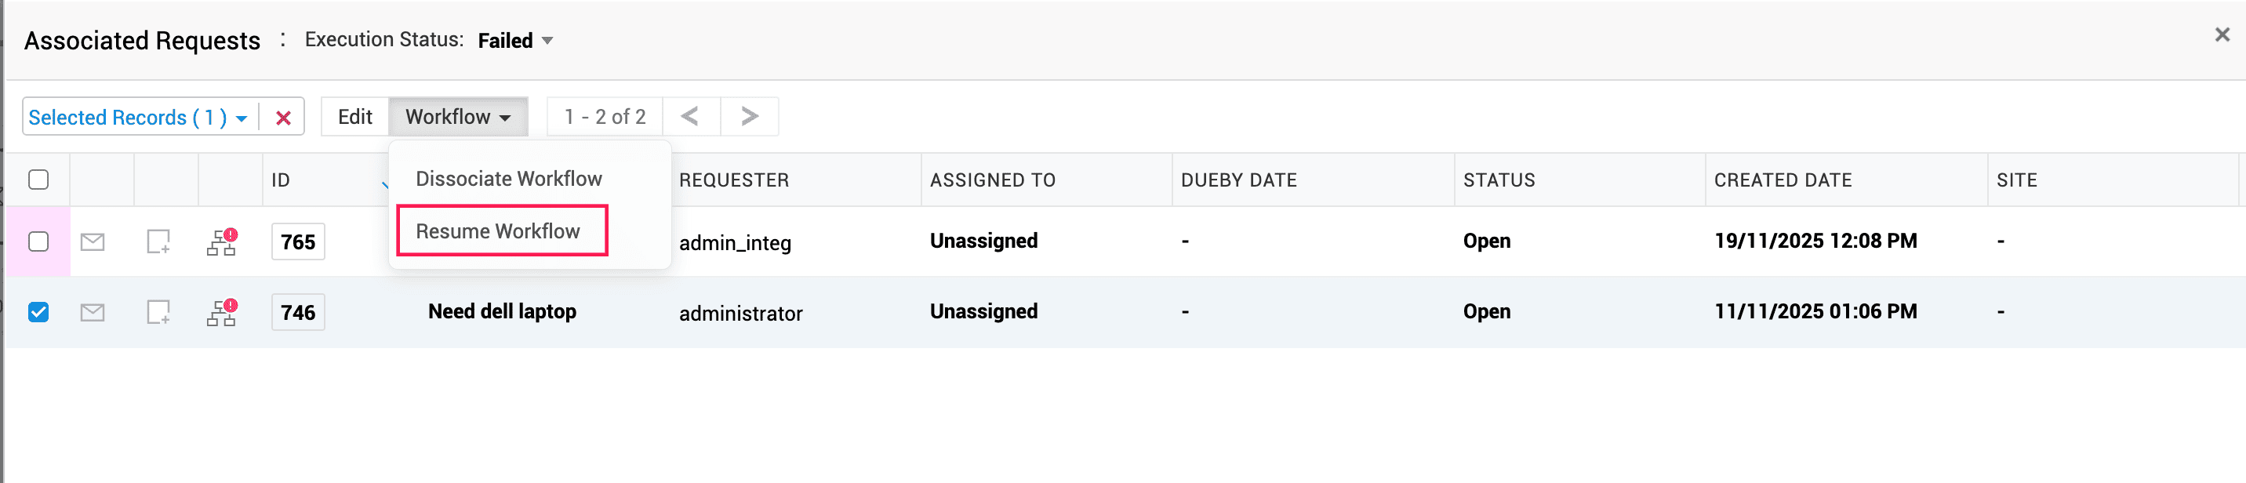Sort by the CREATED DATE column header

coord(1783,180)
